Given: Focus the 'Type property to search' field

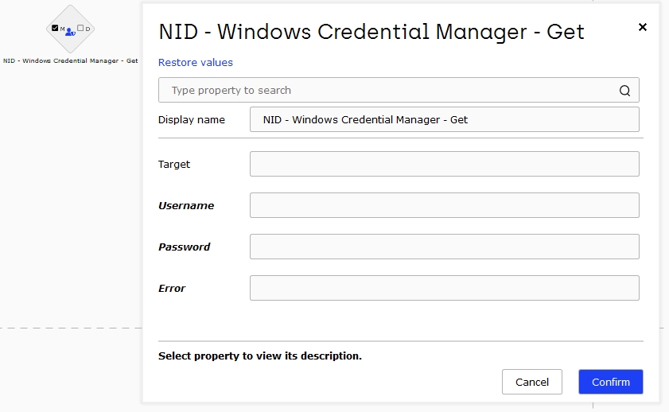Looking at the screenshot, I should point(399,90).
